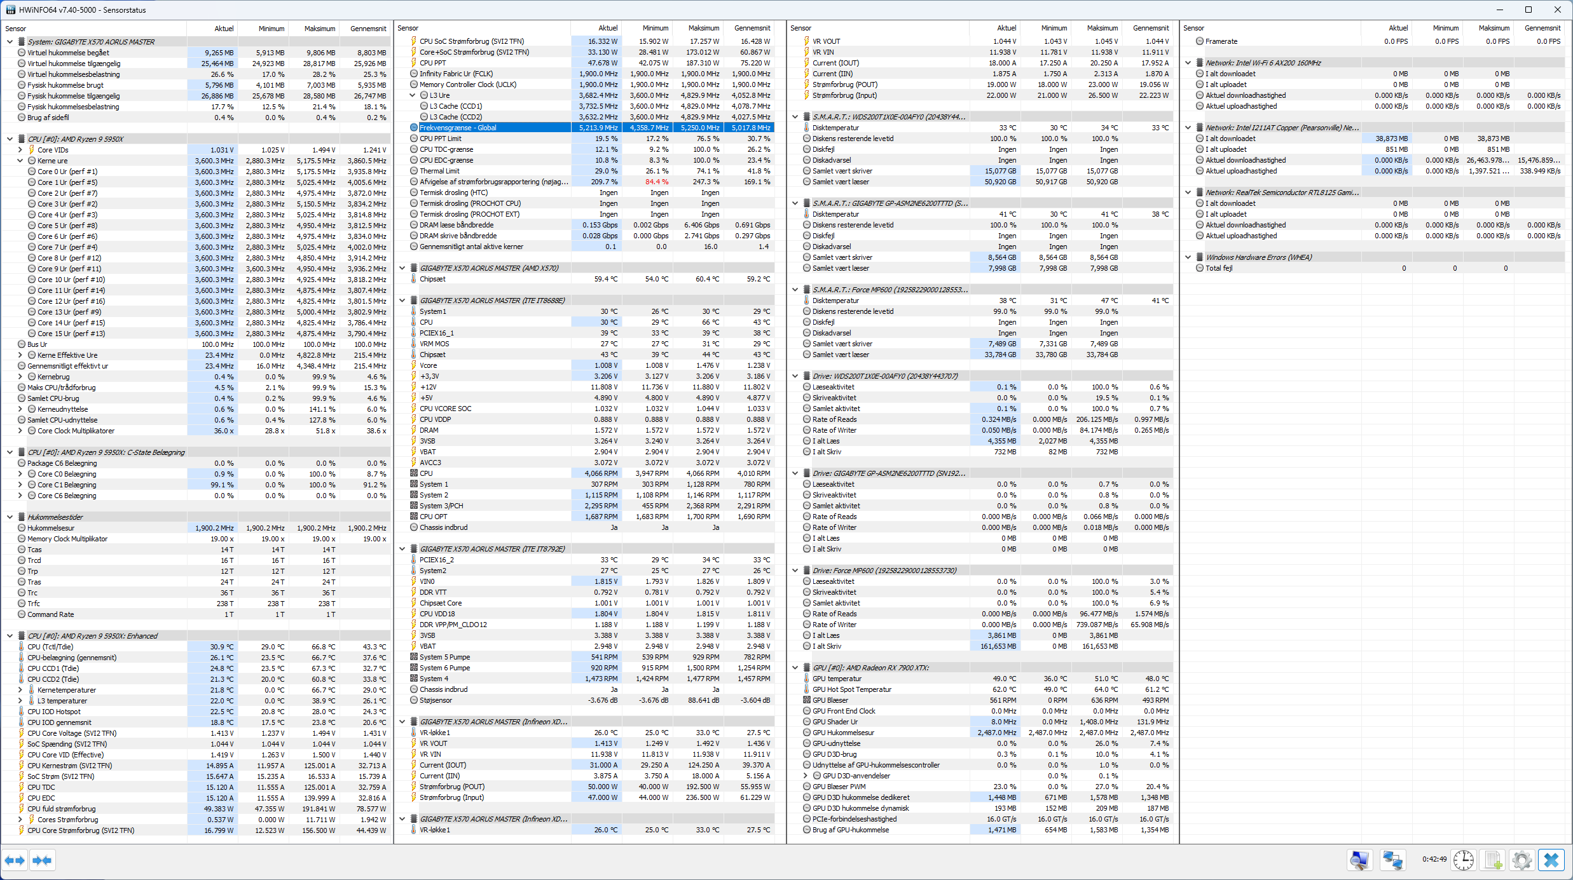Screen dimensions: 1573x880
Task: Select the highlighted Frekvensgrænse - Global row
Action: (591, 128)
